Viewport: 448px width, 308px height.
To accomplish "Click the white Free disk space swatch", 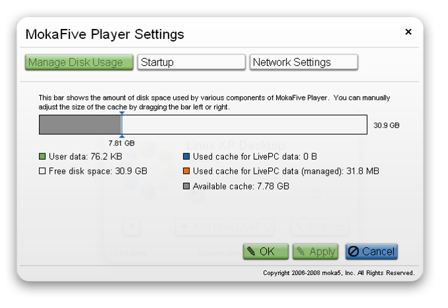I will click(42, 171).
